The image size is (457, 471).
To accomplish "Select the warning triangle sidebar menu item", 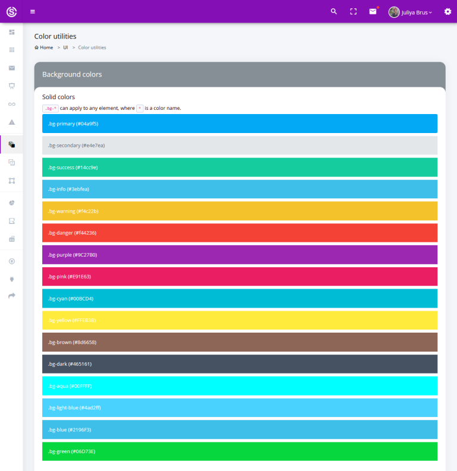I will (11, 122).
